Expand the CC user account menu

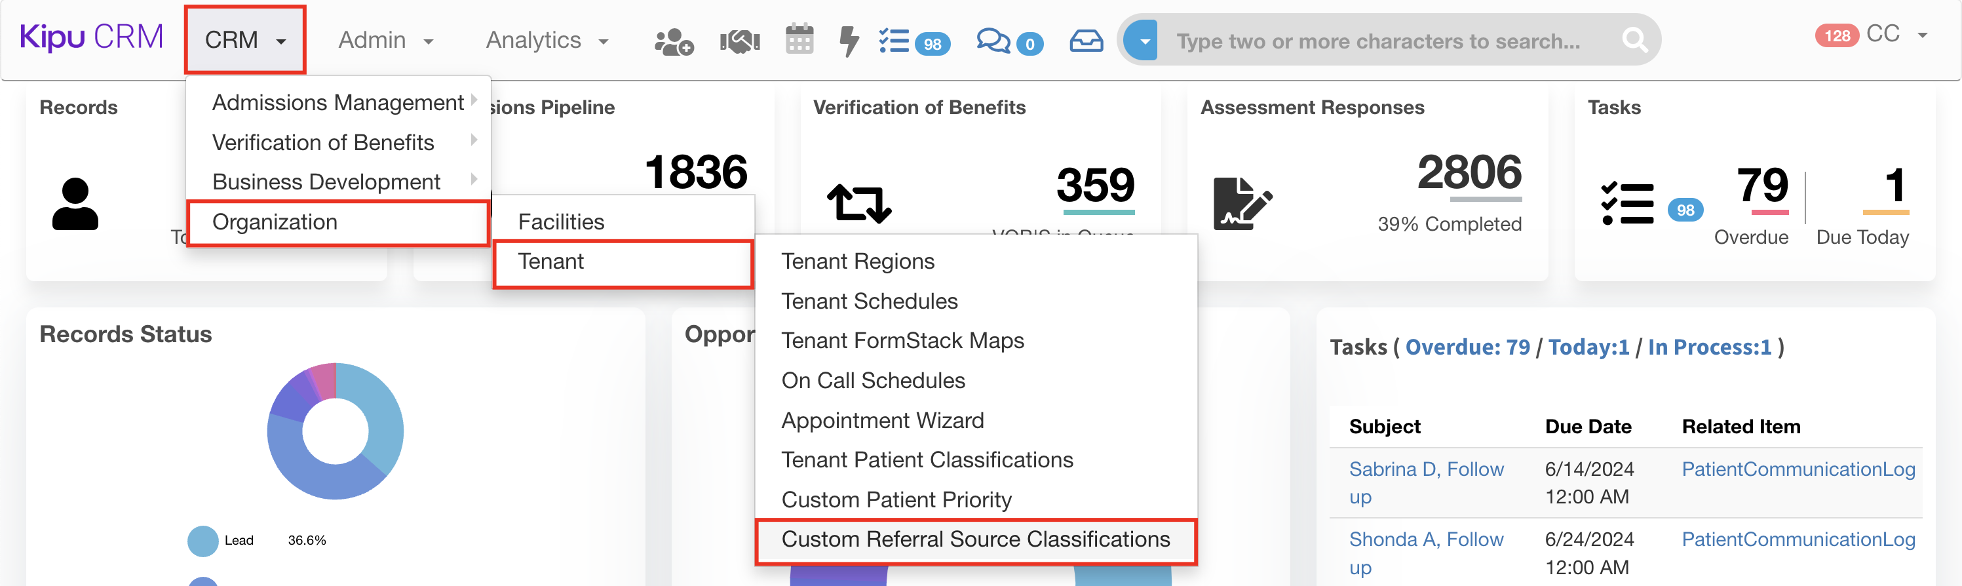coord(1895,35)
